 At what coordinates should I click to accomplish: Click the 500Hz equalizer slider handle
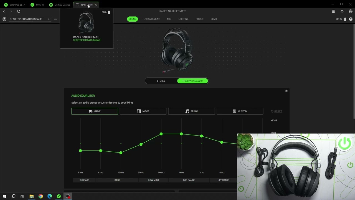(x=161, y=134)
